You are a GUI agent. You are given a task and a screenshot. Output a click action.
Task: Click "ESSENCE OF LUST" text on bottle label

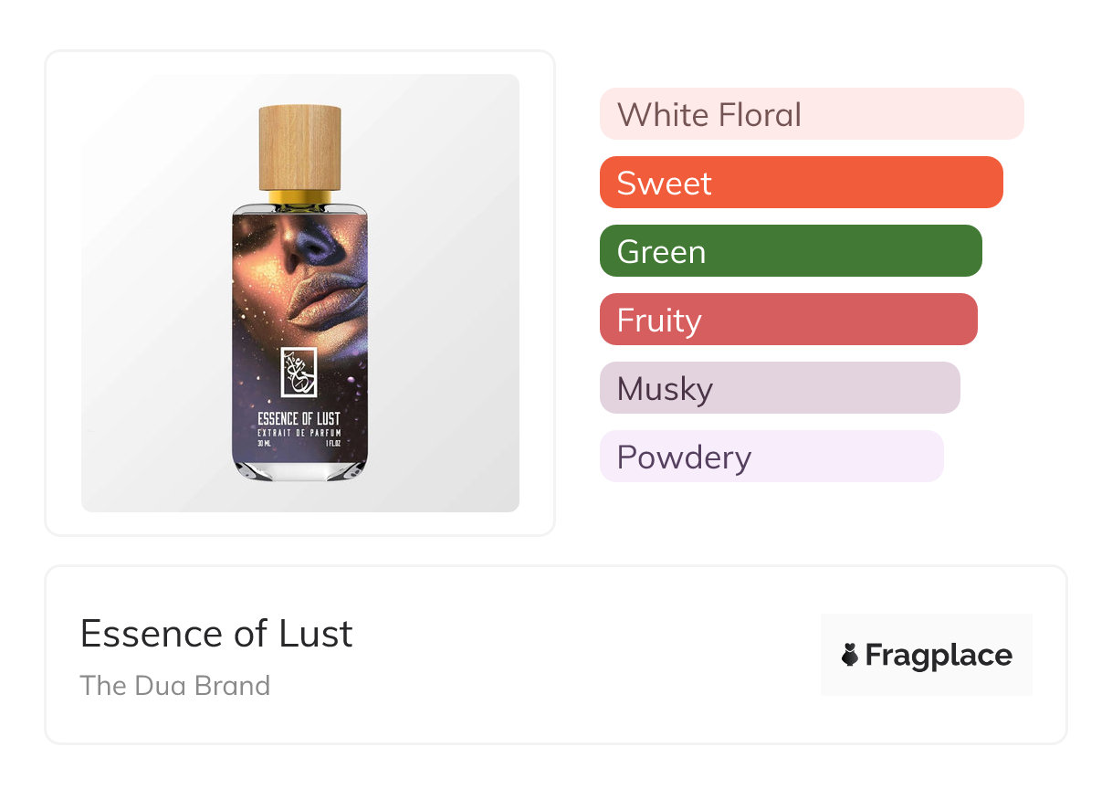pos(299,418)
